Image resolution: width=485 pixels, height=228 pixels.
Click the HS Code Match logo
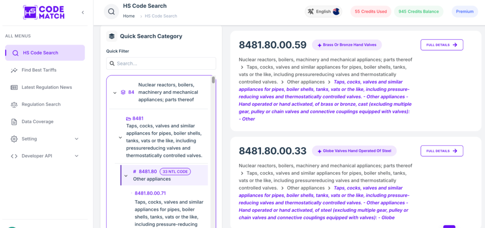click(x=44, y=12)
